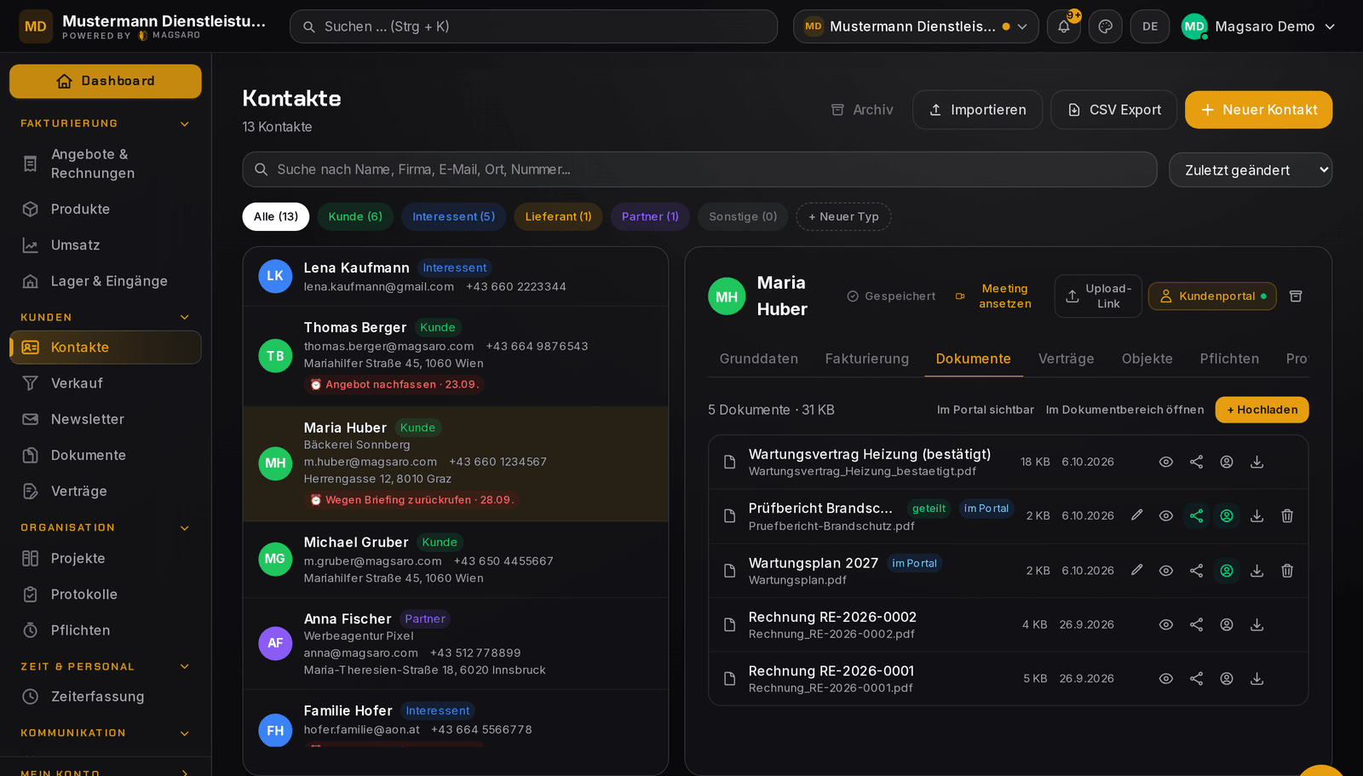This screenshot has width=1363, height=776.
Task: Download Rechnung RE-2026-0002 file
Action: (1257, 624)
